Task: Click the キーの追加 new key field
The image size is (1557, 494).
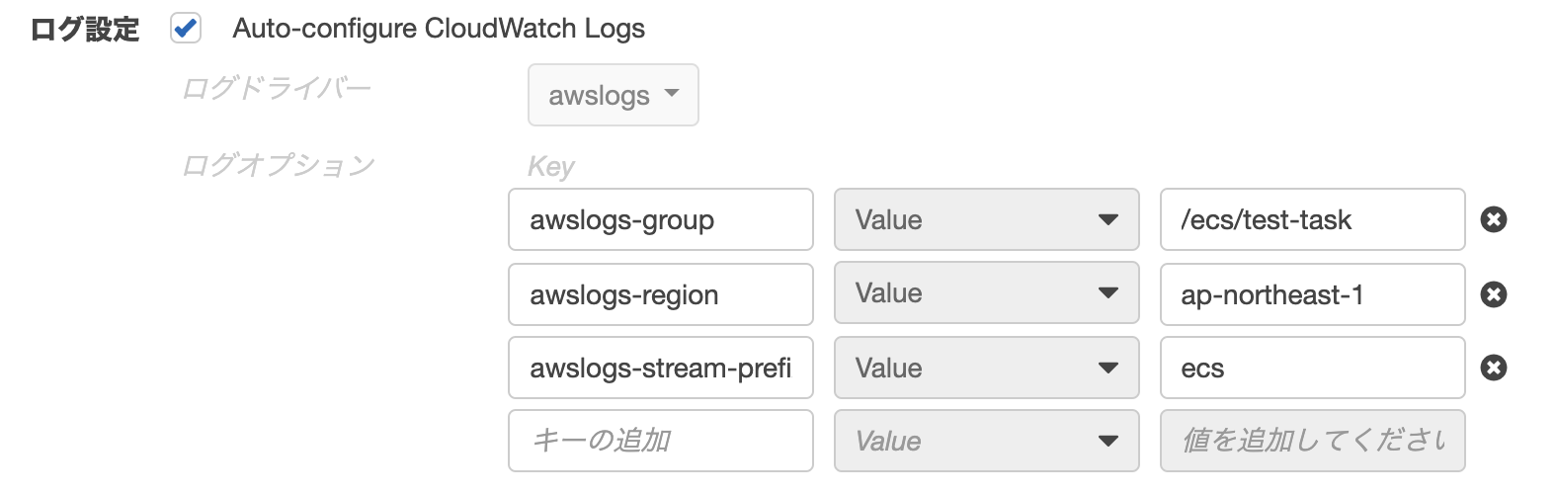Action: coord(660,441)
